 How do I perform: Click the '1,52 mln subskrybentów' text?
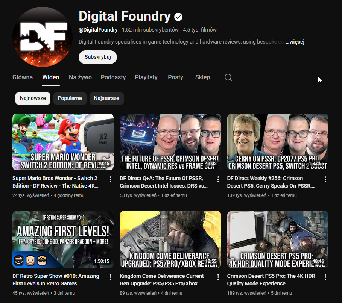(150, 30)
